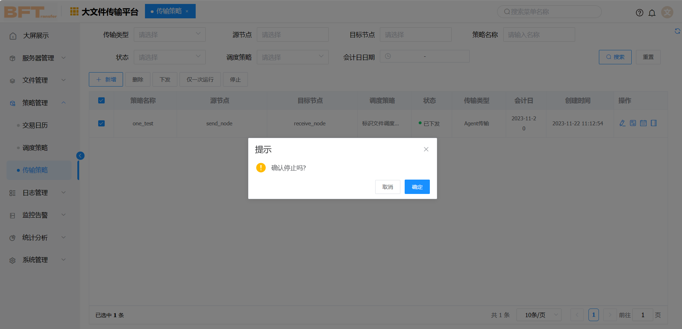Click the calendar icon in one_test row
Screen dimensions: 682x329
pos(643,123)
